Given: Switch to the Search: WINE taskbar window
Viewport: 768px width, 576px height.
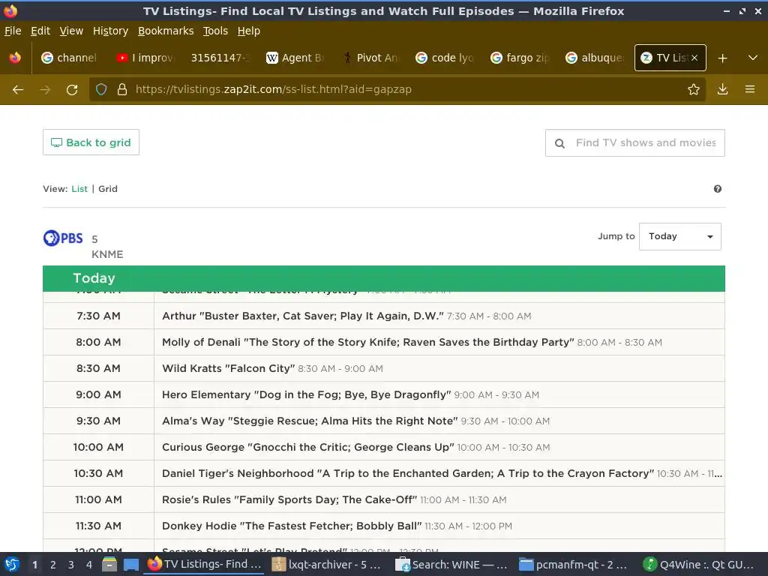Looking at the screenshot, I should pos(451,565).
